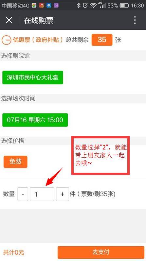Tap the Bluetooth icon in the status bar
Screen dimensions: 146x261
point(78,6)
